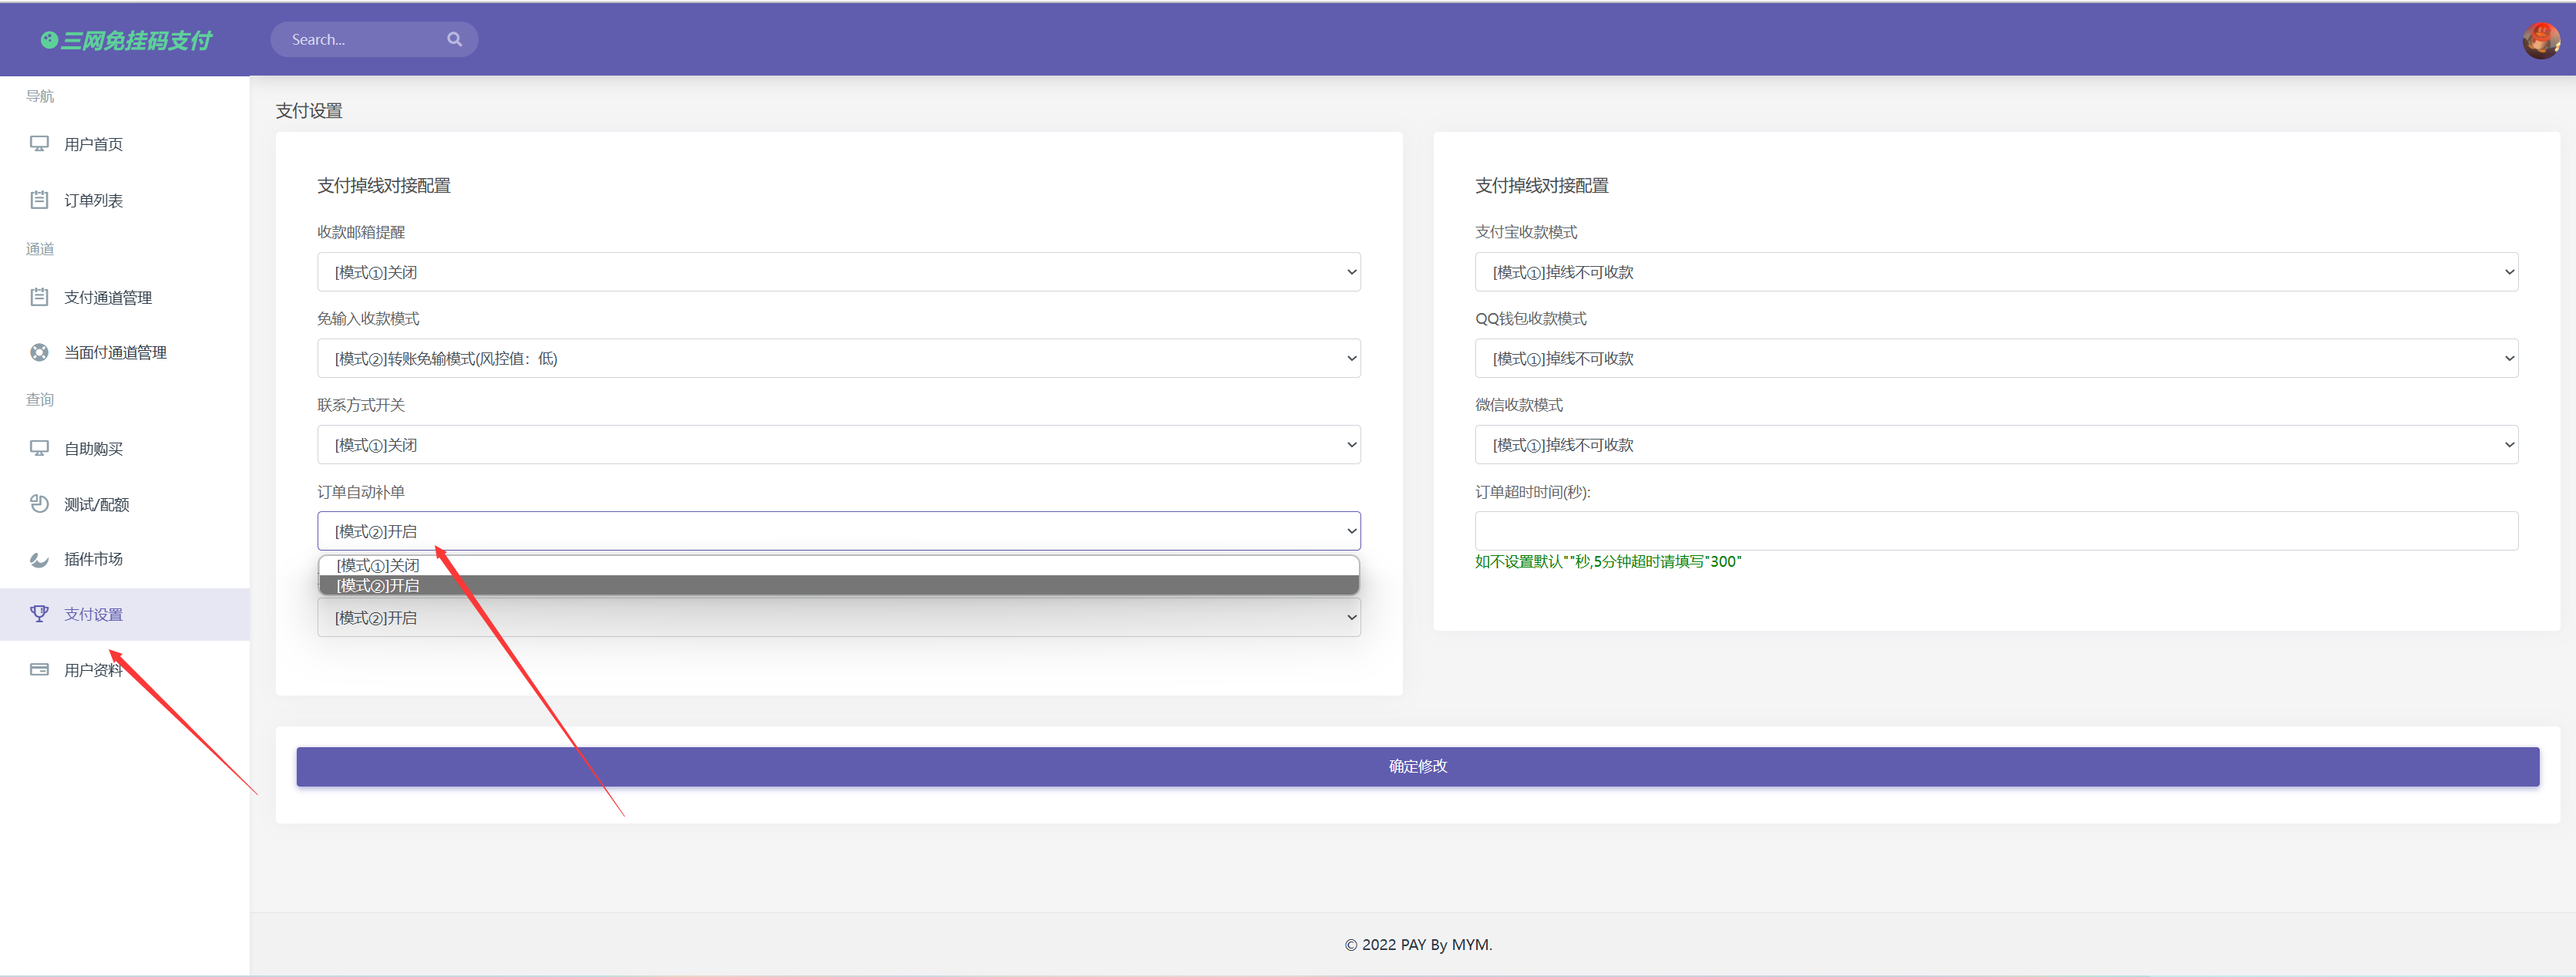Click the 支付通道管理 sidebar icon
The width and height of the screenshot is (2576, 977).
[39, 297]
